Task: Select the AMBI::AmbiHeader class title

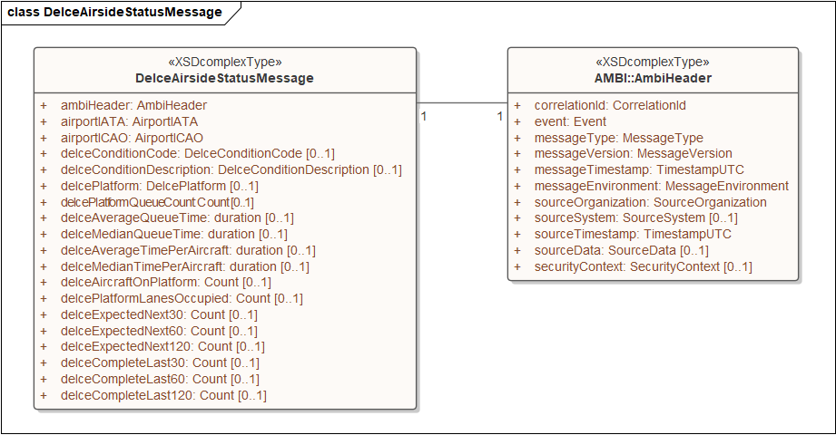Action: point(652,78)
